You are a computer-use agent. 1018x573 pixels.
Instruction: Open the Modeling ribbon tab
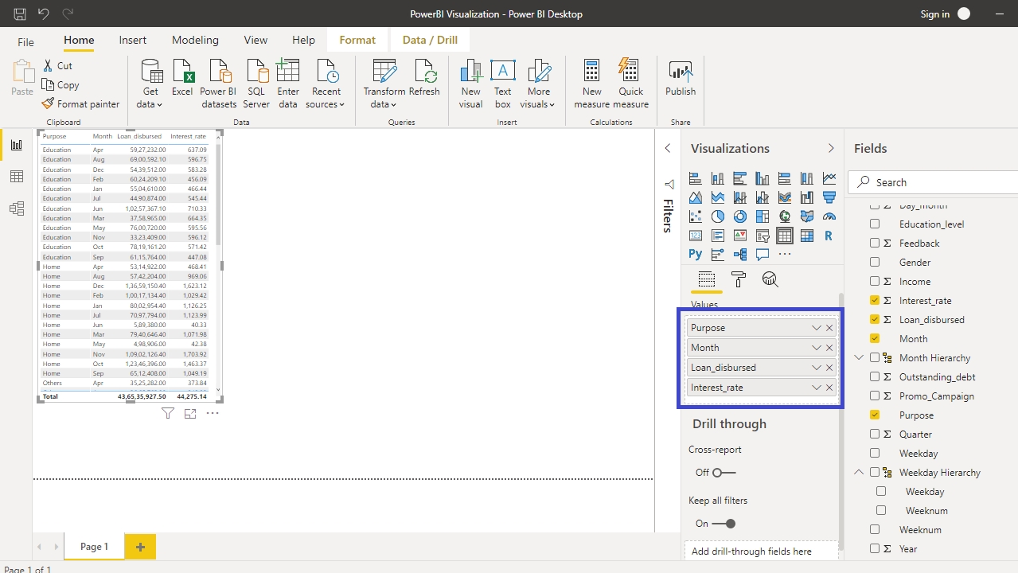(x=195, y=40)
